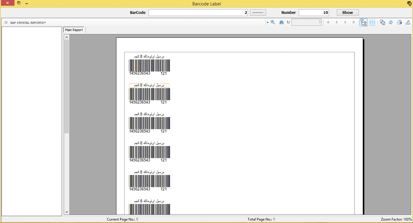Toggle the group tree panel
This screenshot has width=413, height=223.
point(363,22)
